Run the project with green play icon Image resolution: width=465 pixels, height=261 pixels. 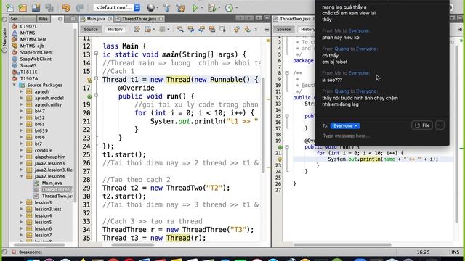(195, 8)
